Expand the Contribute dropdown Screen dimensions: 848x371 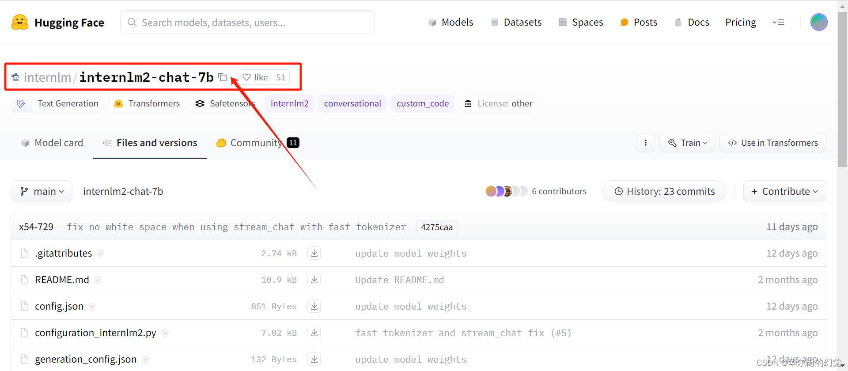[x=784, y=191]
